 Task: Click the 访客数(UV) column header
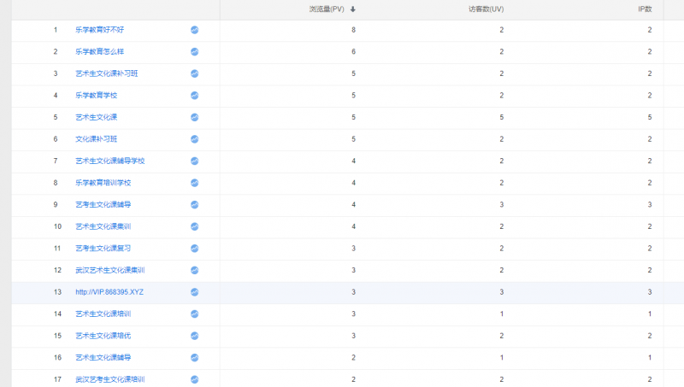click(486, 9)
